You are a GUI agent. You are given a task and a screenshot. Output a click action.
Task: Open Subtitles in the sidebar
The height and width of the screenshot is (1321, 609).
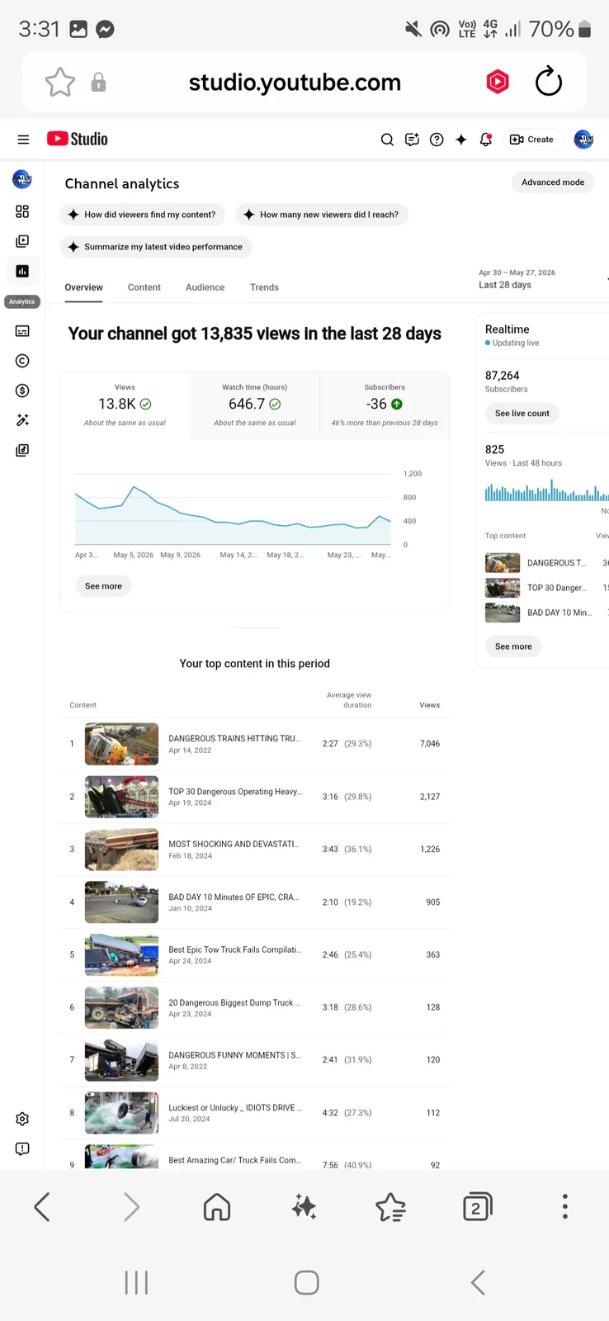pos(22,331)
